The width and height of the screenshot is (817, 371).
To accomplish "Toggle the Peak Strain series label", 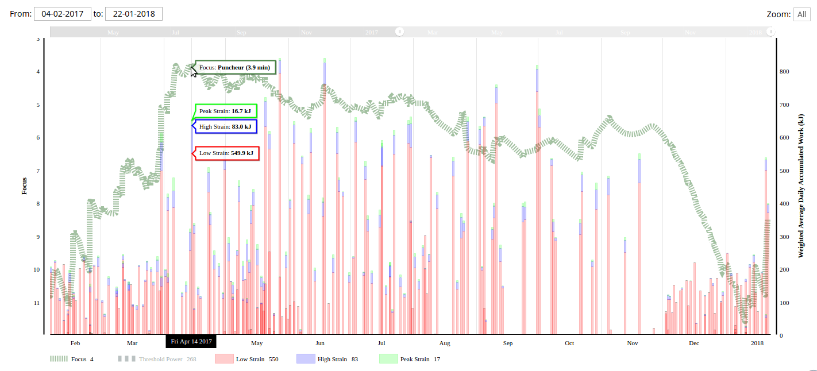I will (415, 359).
